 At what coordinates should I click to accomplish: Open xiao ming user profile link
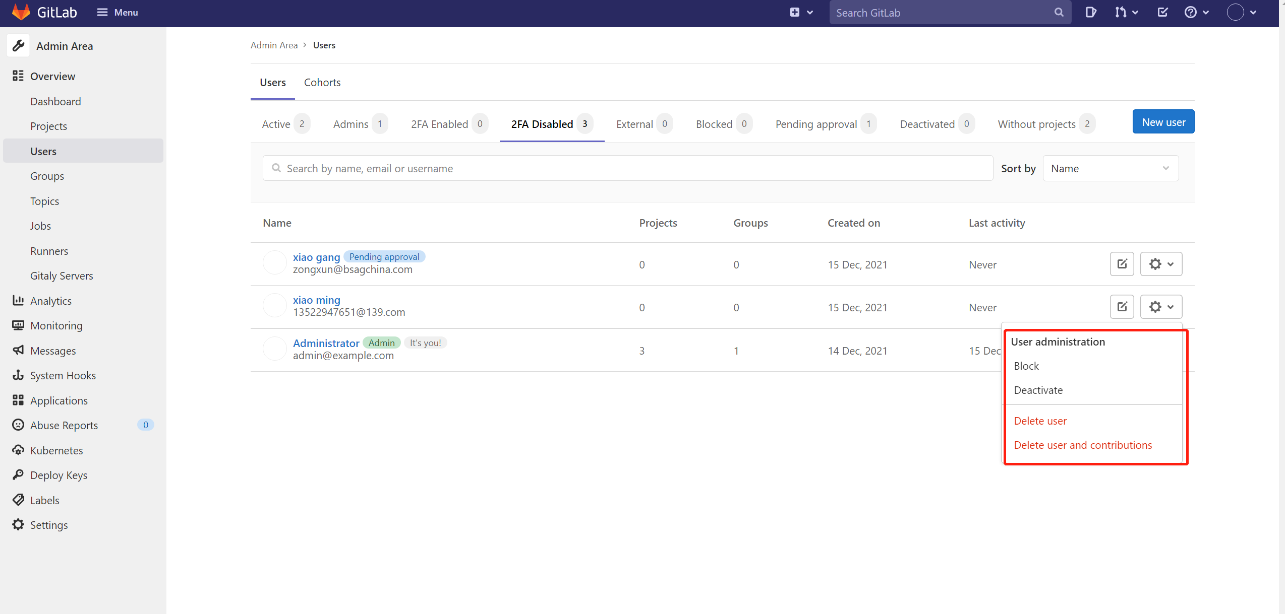(316, 300)
